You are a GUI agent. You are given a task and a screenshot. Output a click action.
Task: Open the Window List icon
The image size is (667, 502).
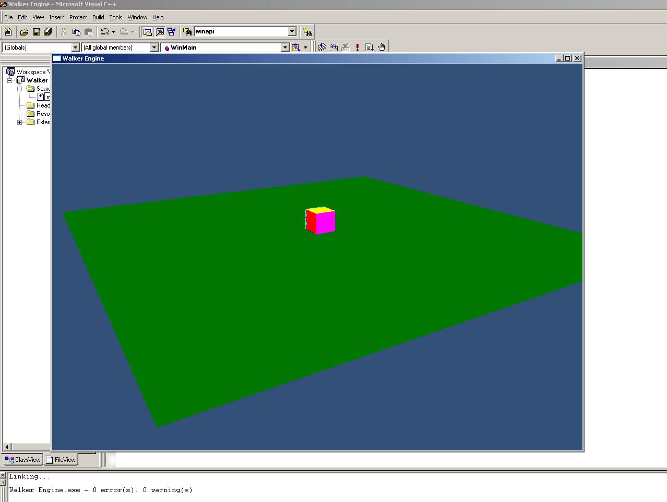click(172, 32)
